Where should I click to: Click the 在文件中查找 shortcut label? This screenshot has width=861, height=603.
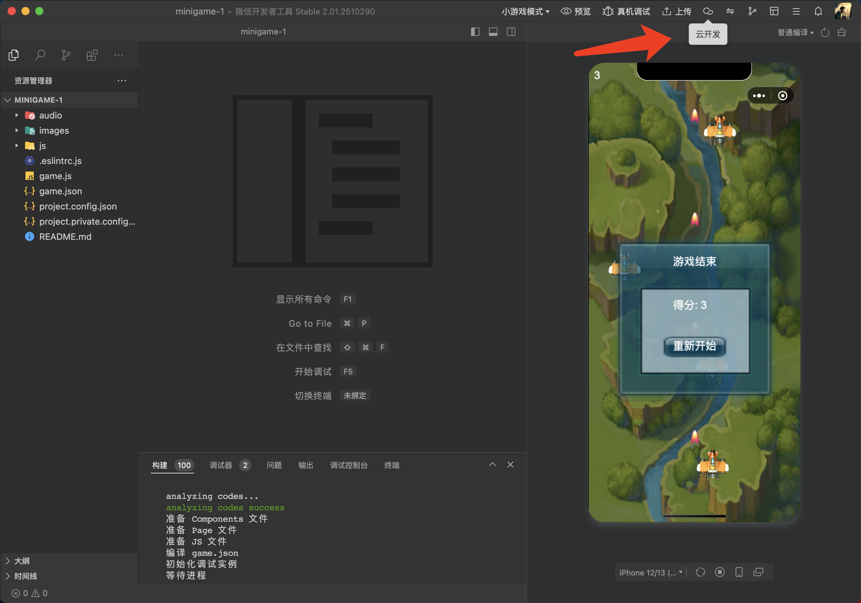click(304, 347)
